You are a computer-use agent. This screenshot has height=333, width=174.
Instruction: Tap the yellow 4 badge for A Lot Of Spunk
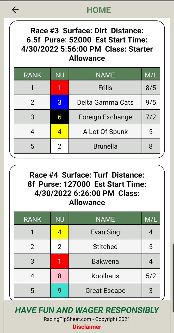click(60, 131)
